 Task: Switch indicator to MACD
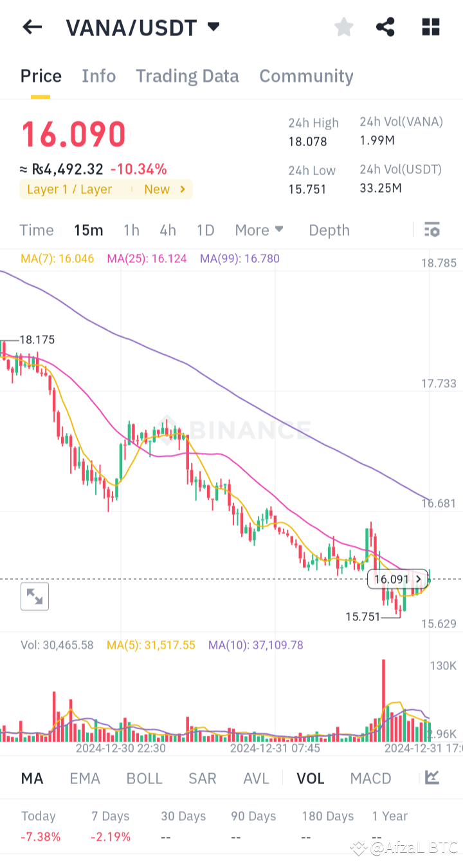pyautogui.click(x=370, y=778)
